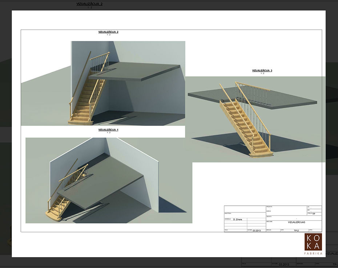Click the FABRIKA text under the logo
This screenshot has height=268, width=338.
(313, 253)
